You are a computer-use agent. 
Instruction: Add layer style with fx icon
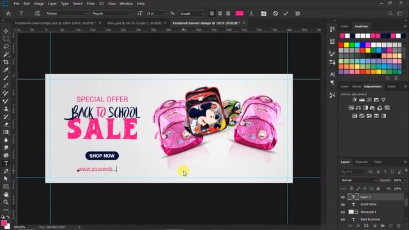coord(359,226)
